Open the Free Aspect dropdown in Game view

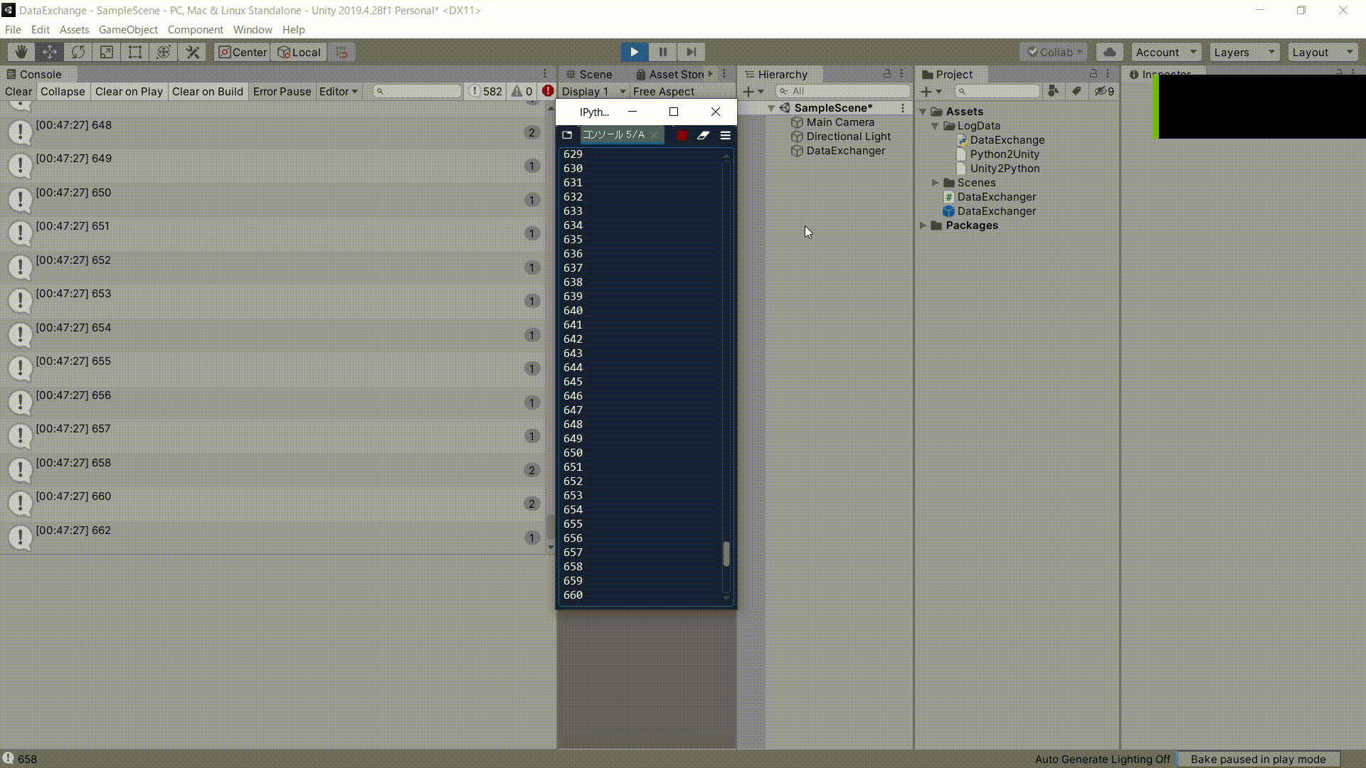(664, 91)
